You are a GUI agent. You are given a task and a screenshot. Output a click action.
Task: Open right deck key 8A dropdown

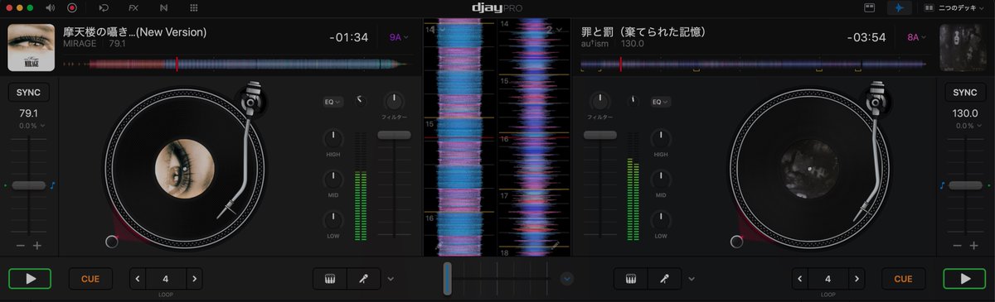click(916, 37)
